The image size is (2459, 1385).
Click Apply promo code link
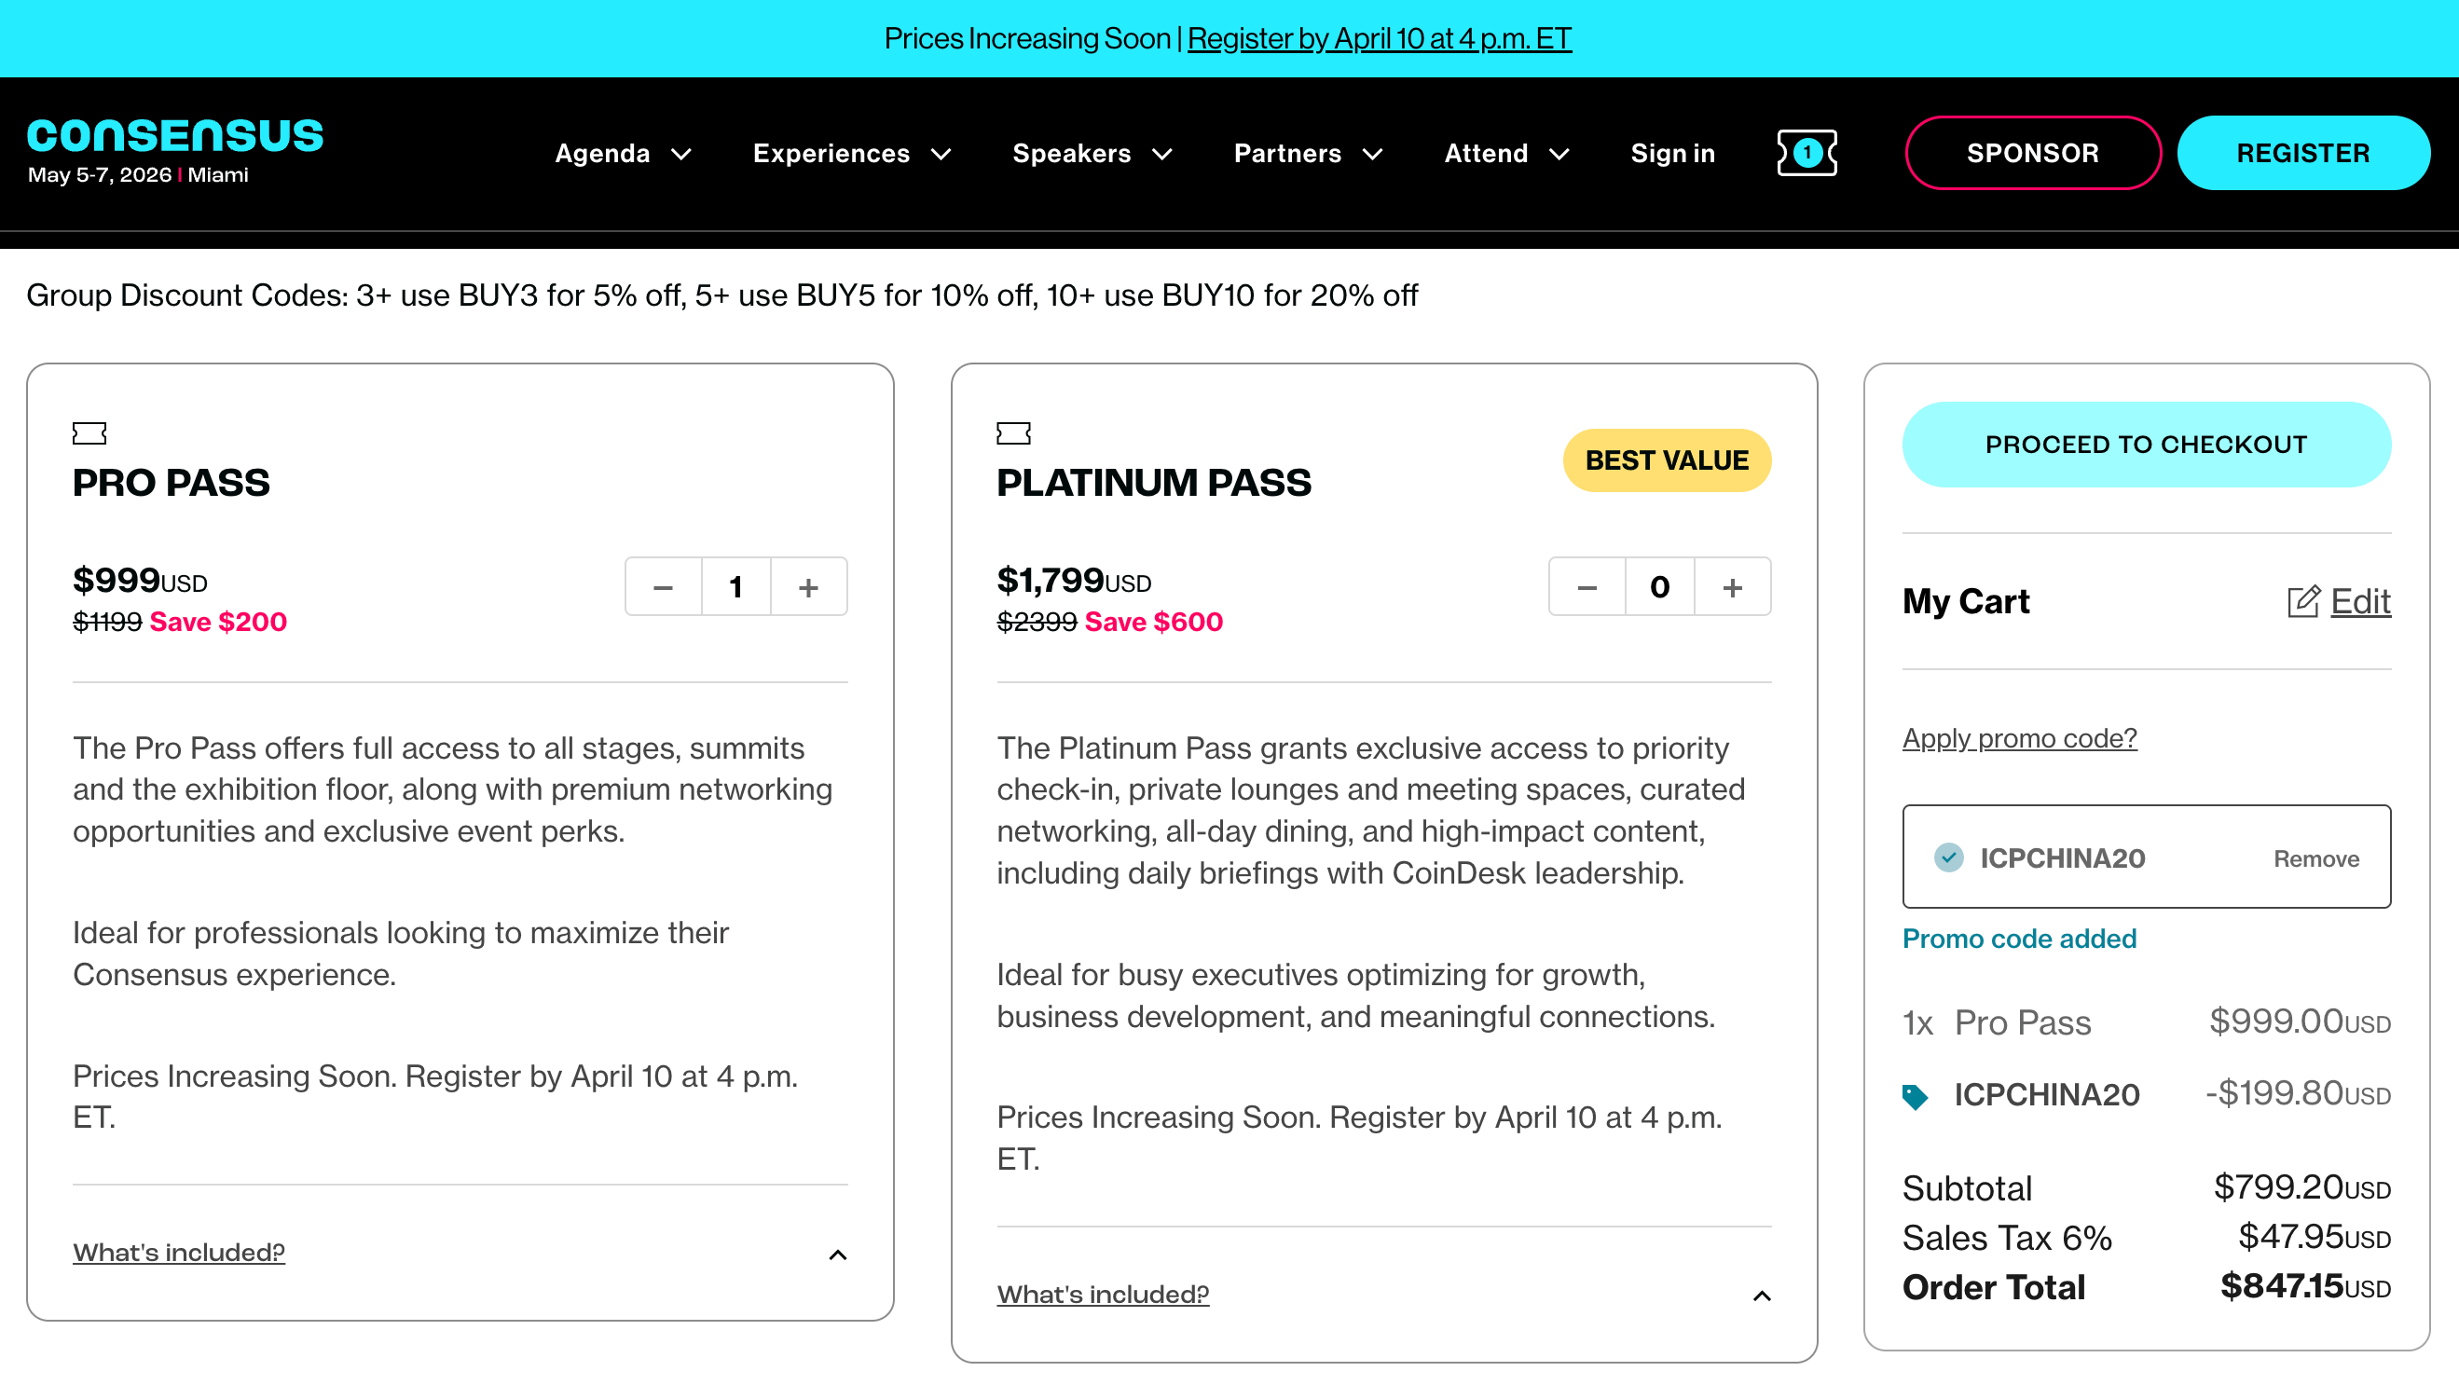pos(2019,738)
